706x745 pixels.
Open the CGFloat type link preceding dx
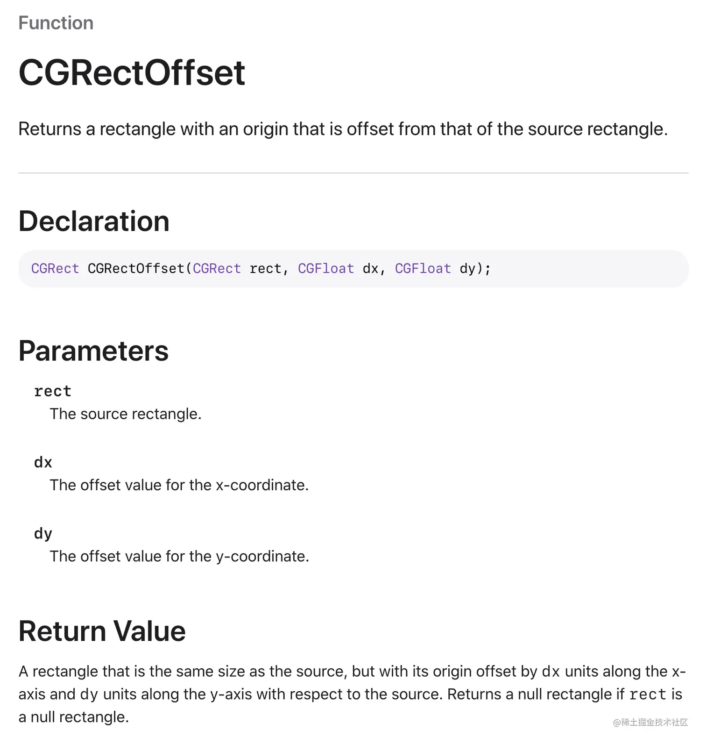coord(326,268)
